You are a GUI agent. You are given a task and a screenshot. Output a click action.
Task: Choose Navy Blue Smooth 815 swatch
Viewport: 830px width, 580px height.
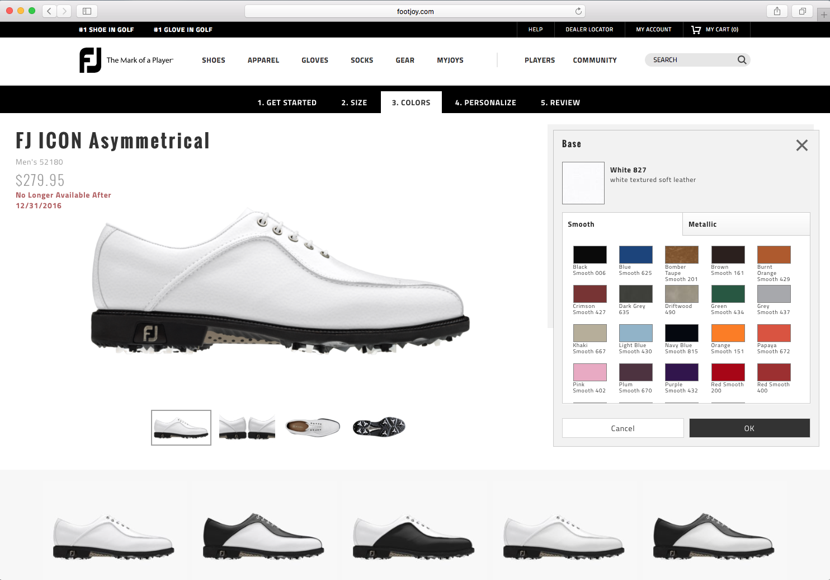click(x=681, y=333)
